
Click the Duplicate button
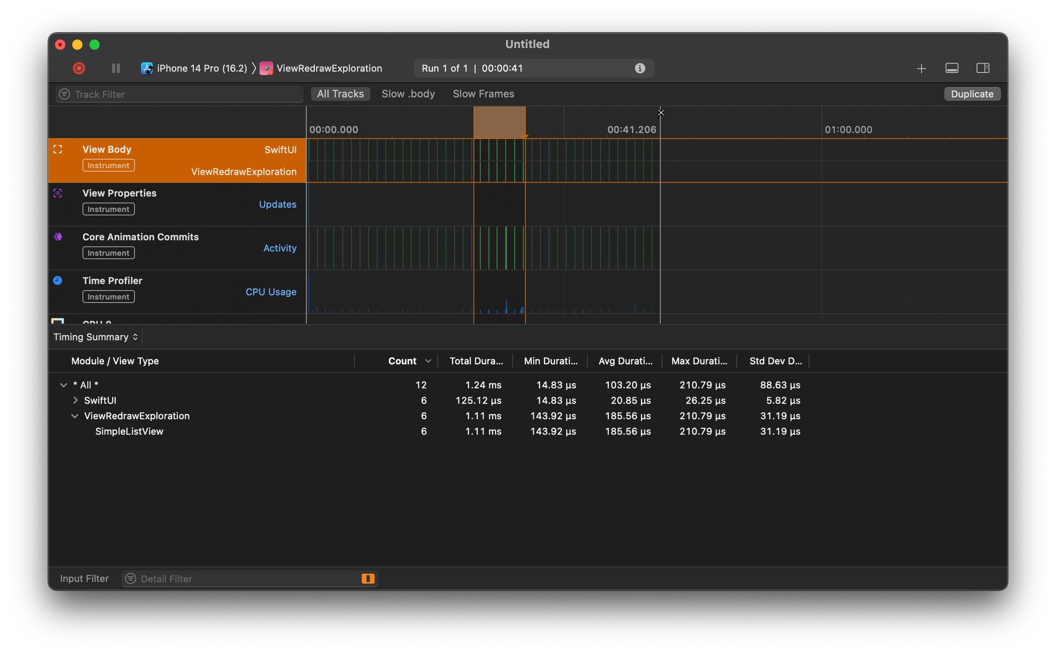972,94
